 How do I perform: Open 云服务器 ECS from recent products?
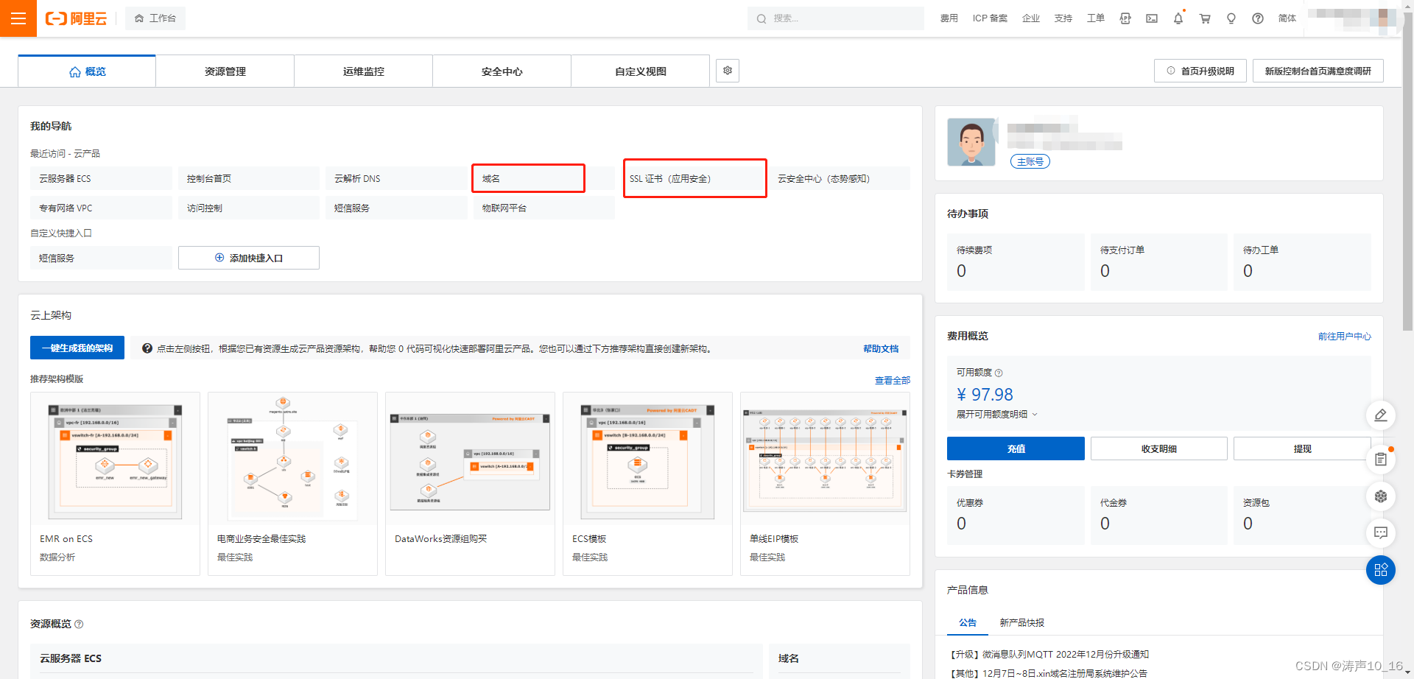point(101,178)
